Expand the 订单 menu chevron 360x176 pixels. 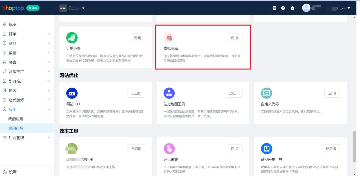point(48,34)
